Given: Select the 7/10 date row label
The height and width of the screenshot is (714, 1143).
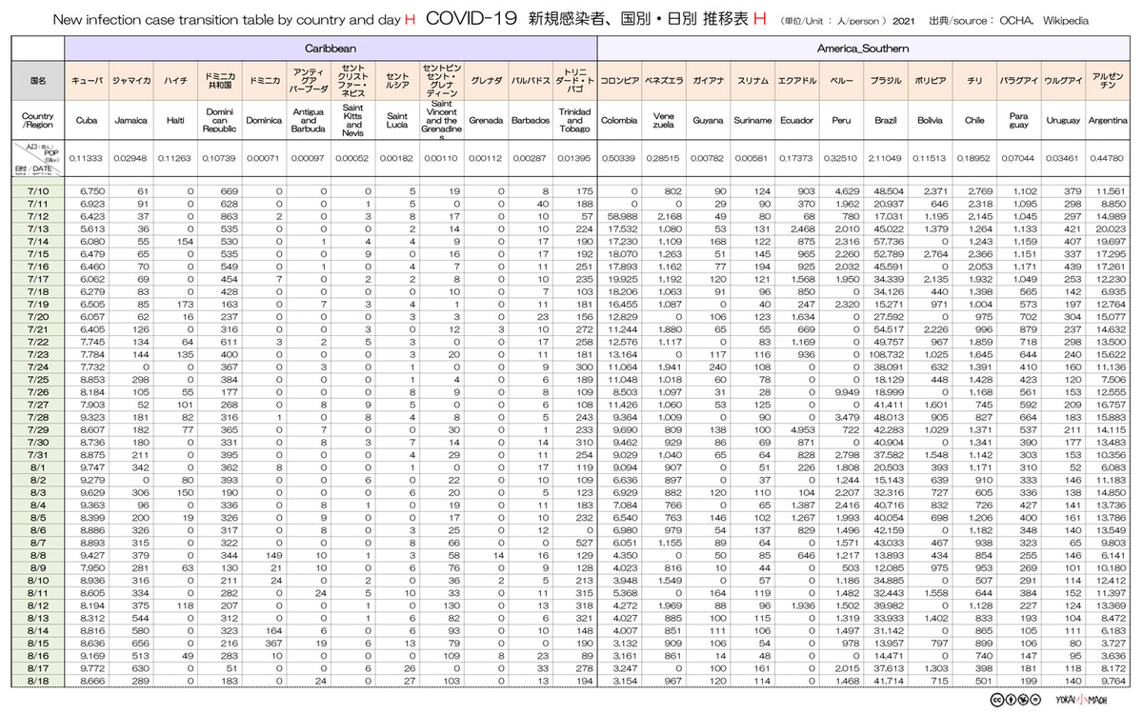Looking at the screenshot, I should [x=39, y=191].
